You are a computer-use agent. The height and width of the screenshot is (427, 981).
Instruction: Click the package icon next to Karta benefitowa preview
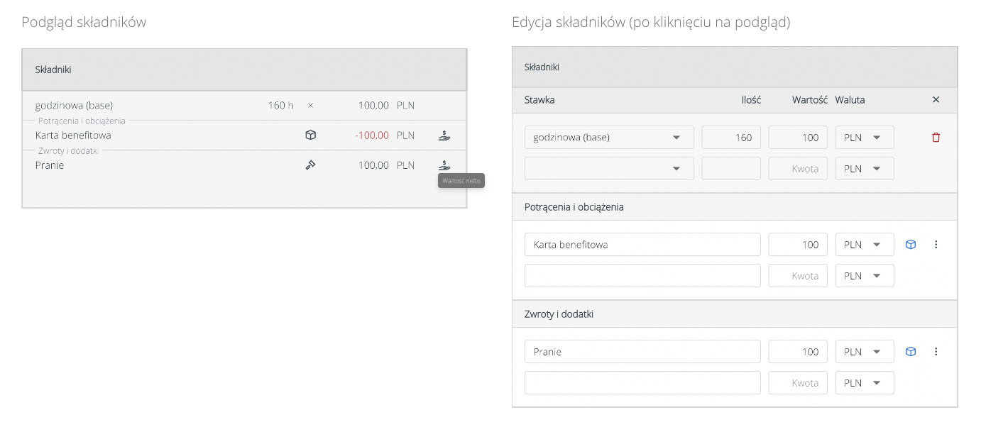[x=310, y=135]
